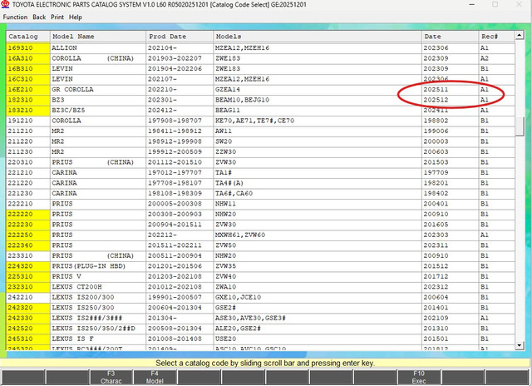The height and width of the screenshot is (386, 532).
Task: Open the Print menu
Action: [57, 17]
